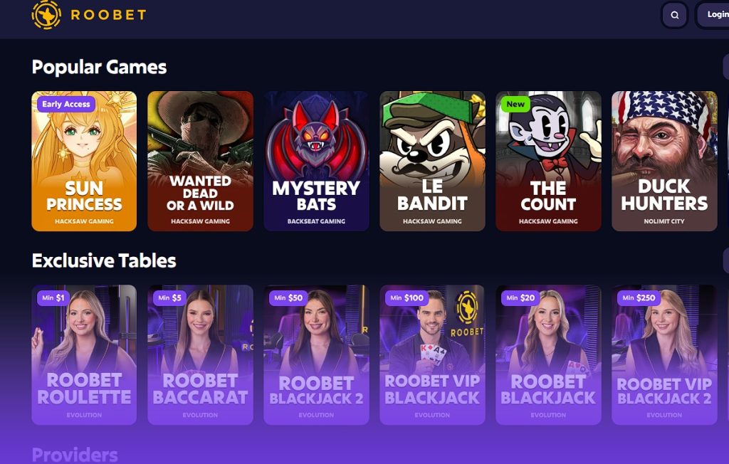This screenshot has height=464, width=729.
Task: Open the Sun Princess game tile
Action: pos(84,161)
